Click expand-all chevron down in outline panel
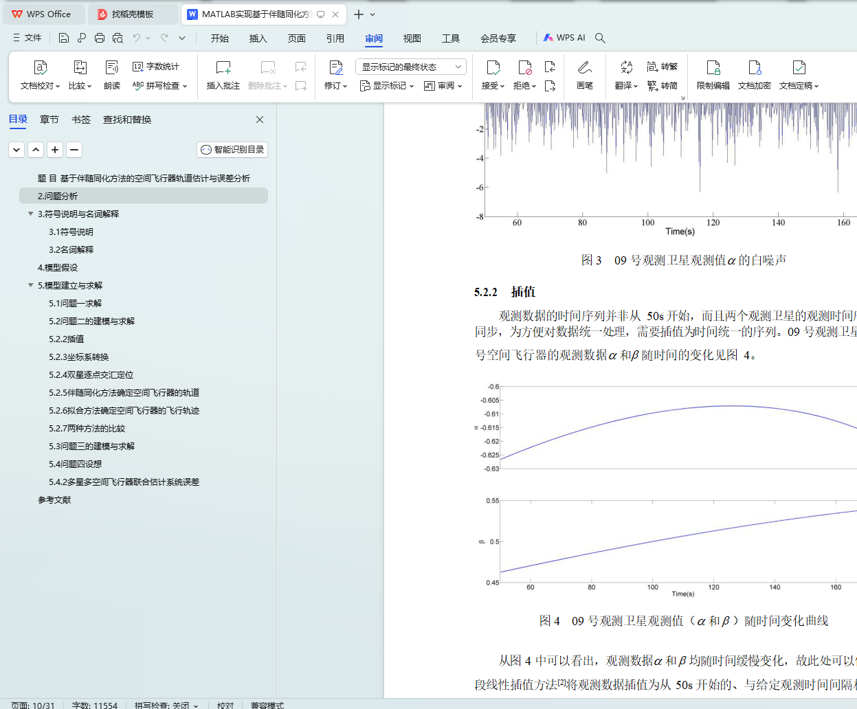The height and width of the screenshot is (709, 857). [x=16, y=150]
